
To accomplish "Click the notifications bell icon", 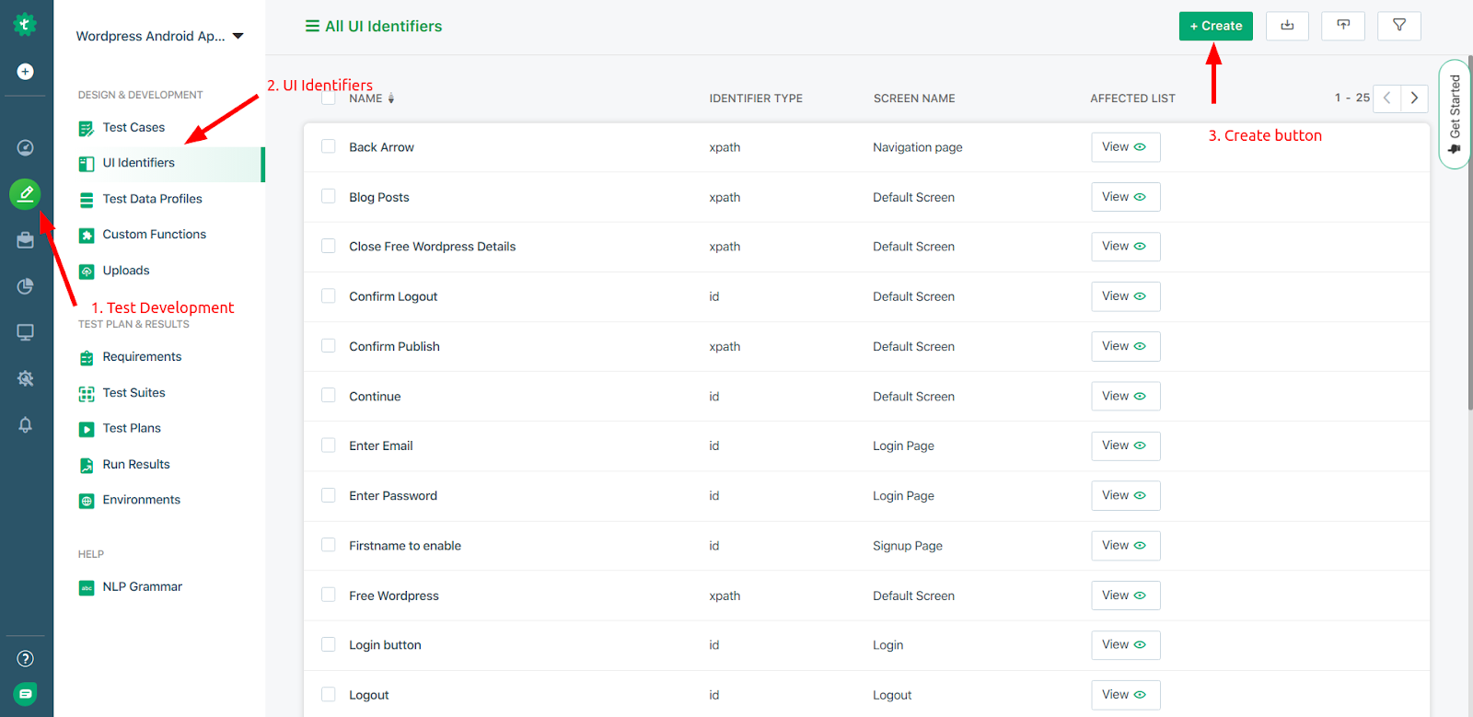I will tap(26, 425).
